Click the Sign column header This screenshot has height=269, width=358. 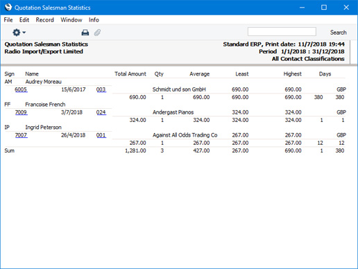pos(10,74)
